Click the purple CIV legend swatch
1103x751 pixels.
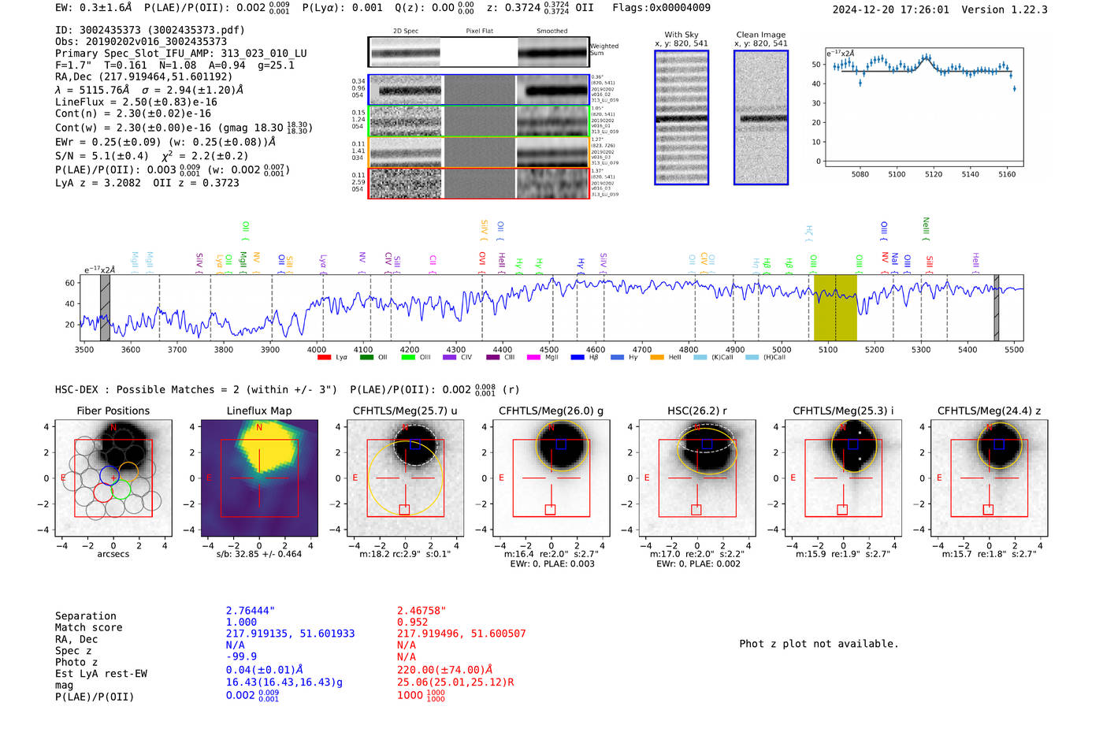[x=450, y=358]
